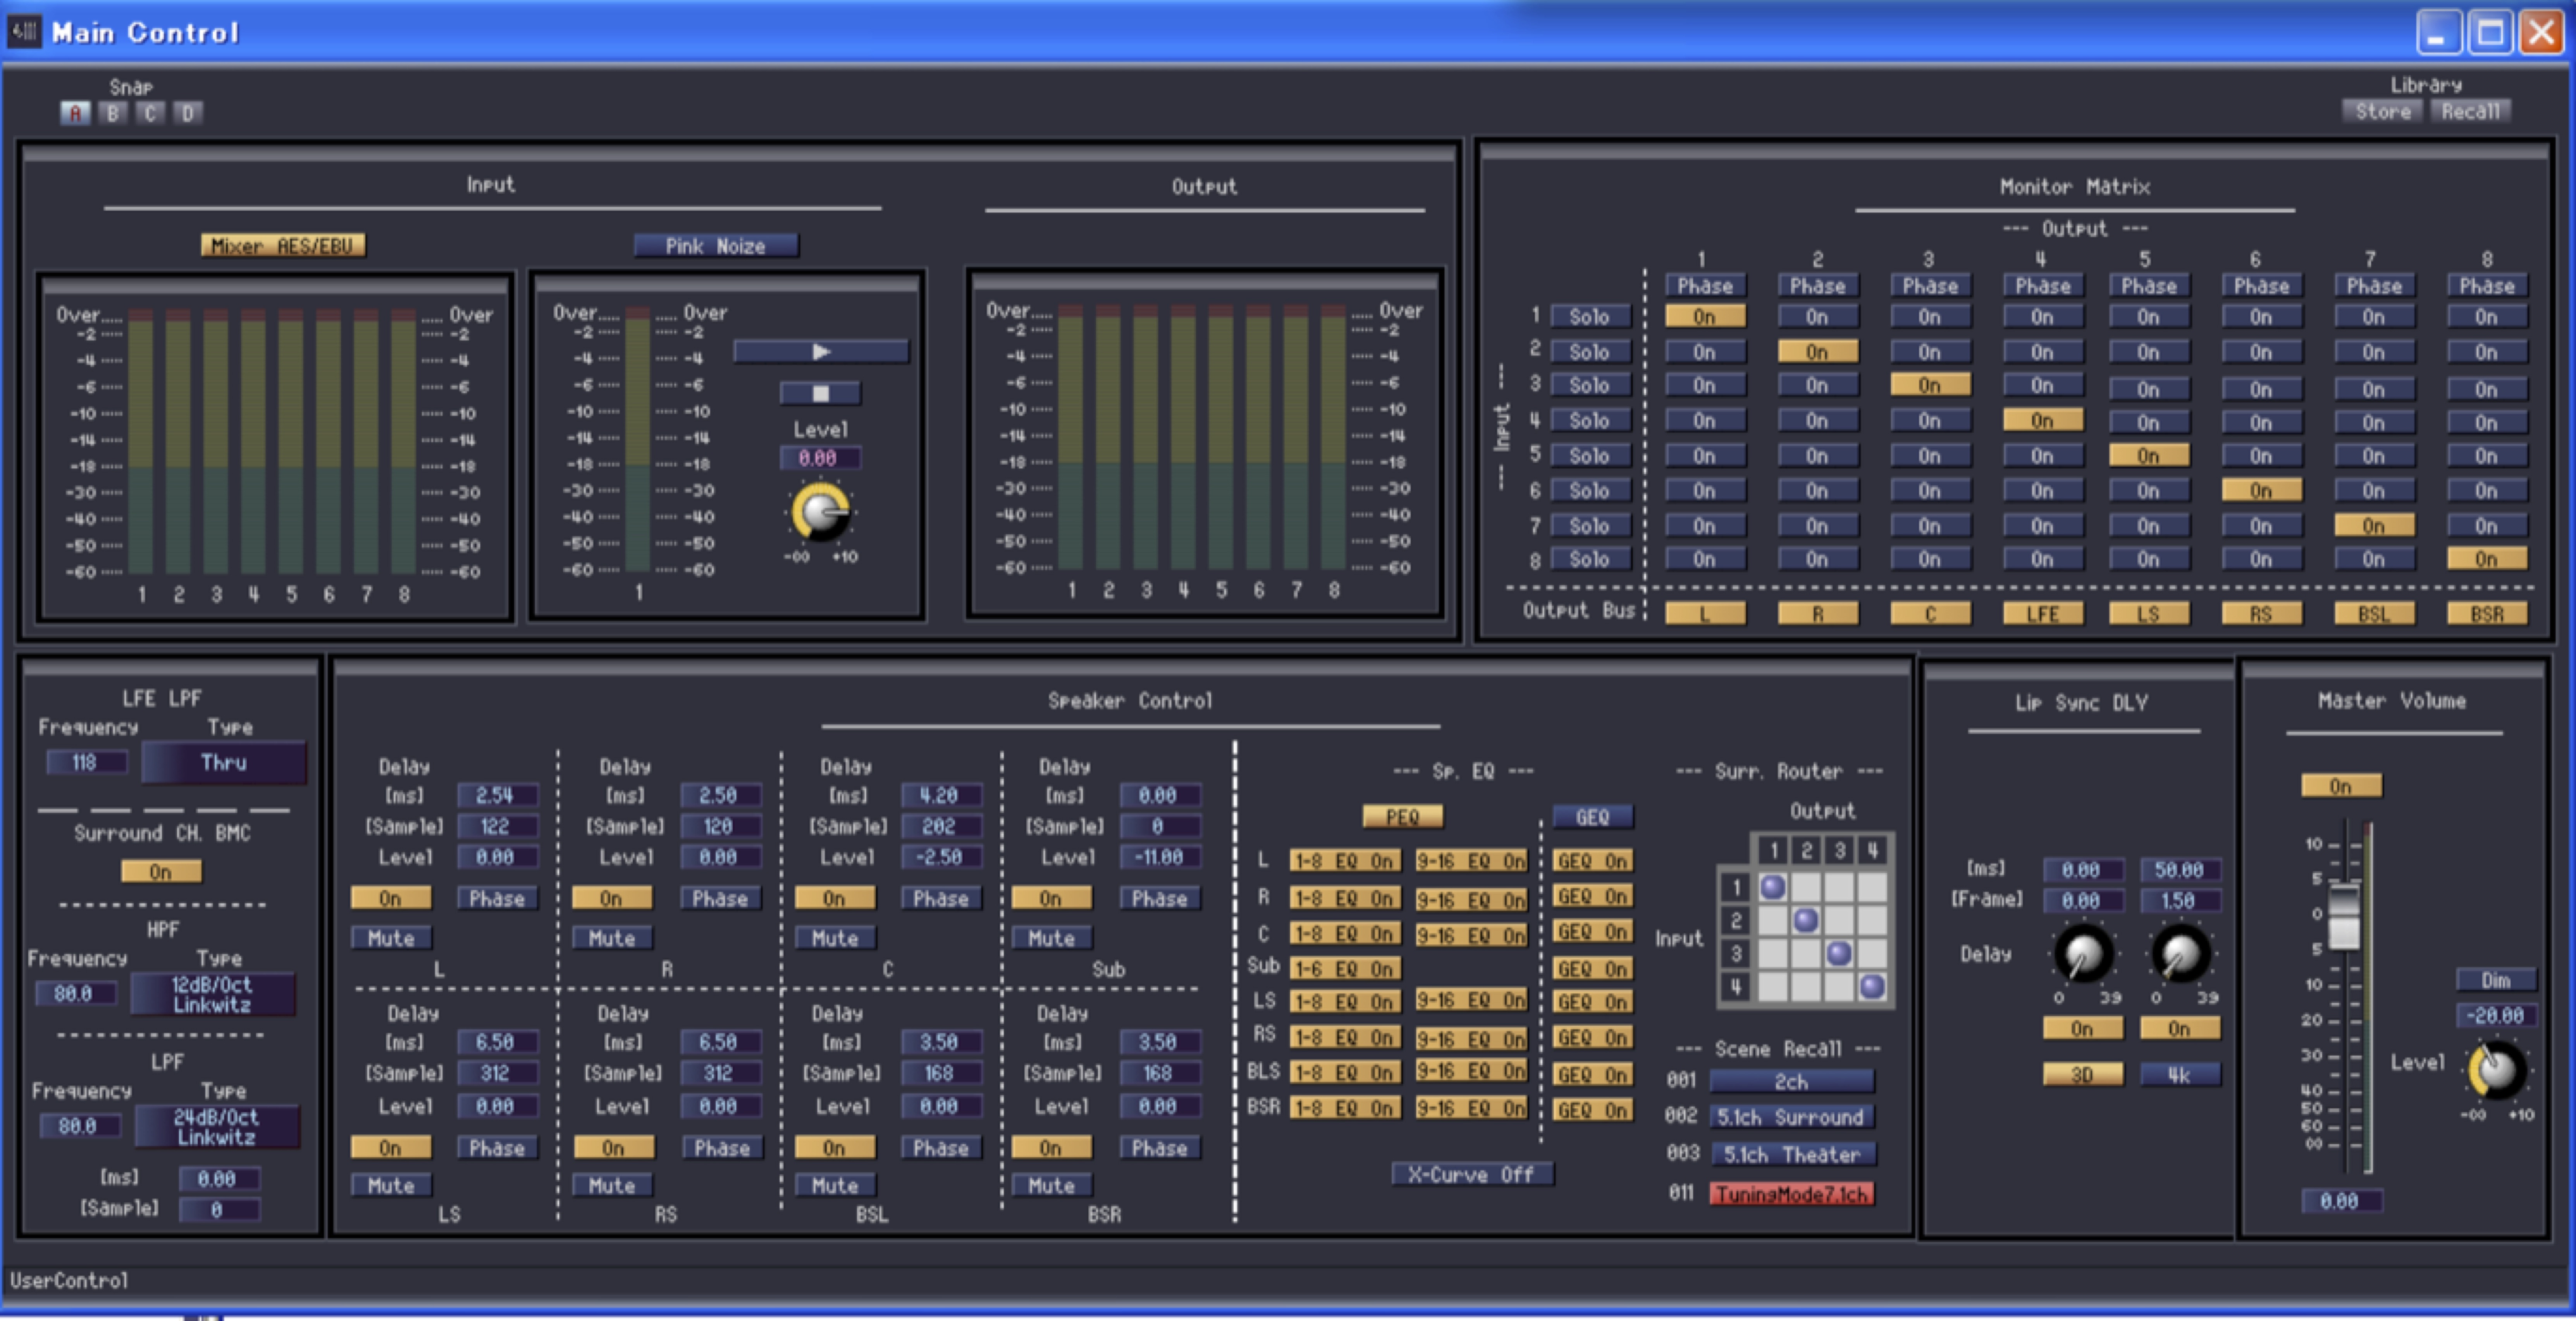
Task: Select the PEQ button in Sp. EQ
Action: 1403,817
